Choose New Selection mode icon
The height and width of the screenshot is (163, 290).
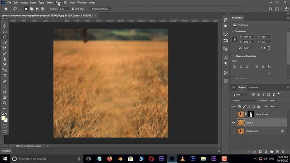[26, 9]
